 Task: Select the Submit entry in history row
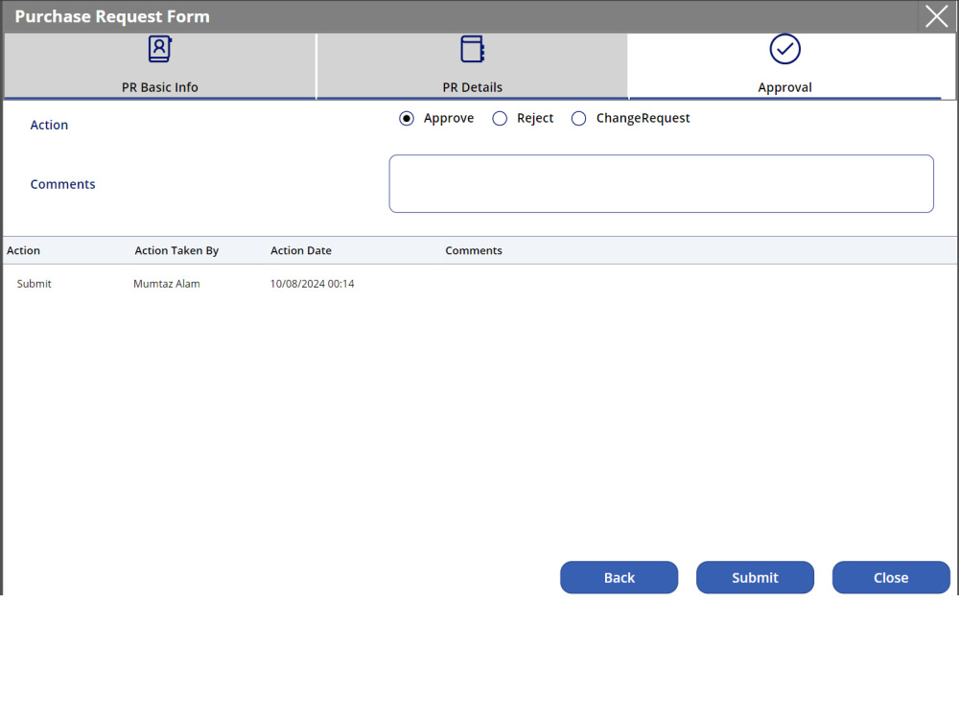pyautogui.click(x=35, y=284)
